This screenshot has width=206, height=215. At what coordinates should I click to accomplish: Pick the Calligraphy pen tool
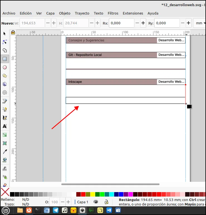point(5,118)
